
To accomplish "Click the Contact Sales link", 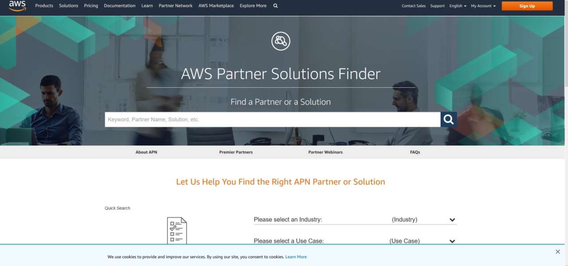I will coord(414,6).
